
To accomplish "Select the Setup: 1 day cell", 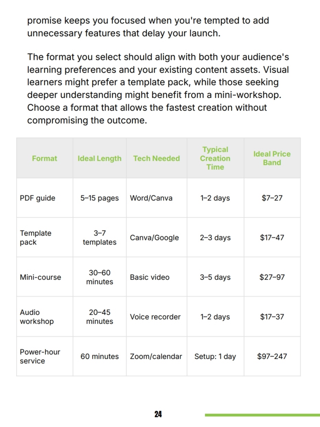I will 215,356.
